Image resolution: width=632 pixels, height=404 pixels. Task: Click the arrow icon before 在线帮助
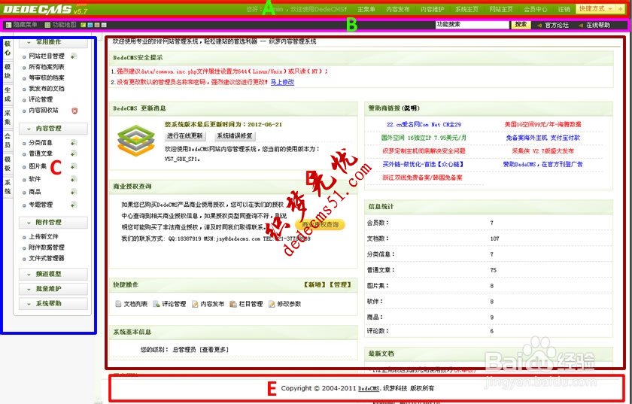click(580, 26)
